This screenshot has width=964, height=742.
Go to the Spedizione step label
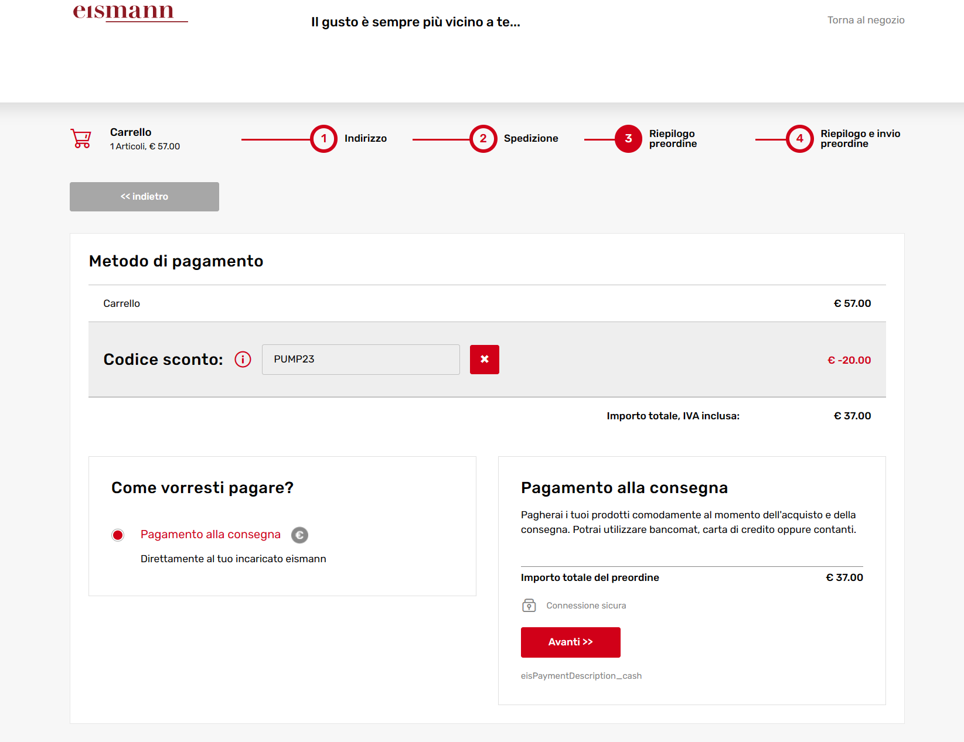[x=531, y=139]
